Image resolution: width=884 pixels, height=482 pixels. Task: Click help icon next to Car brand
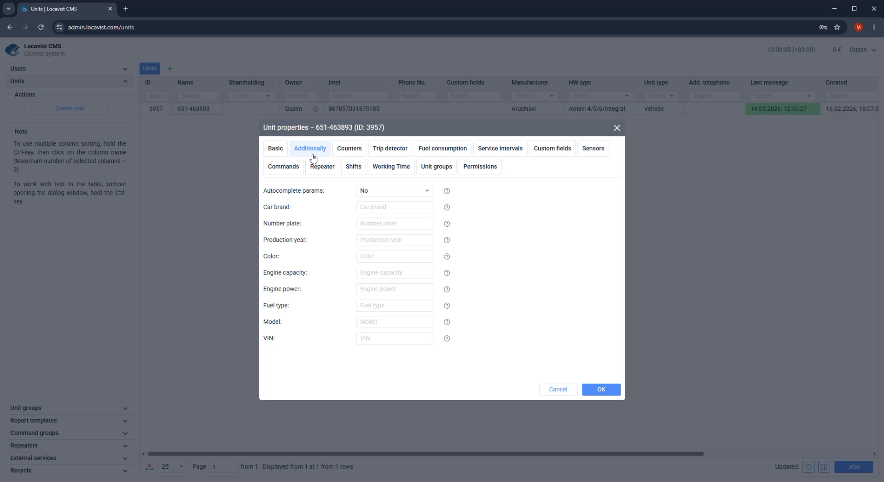(x=447, y=207)
